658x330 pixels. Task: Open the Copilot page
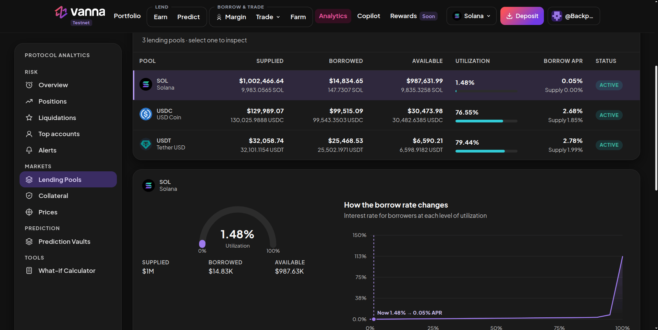[369, 16]
